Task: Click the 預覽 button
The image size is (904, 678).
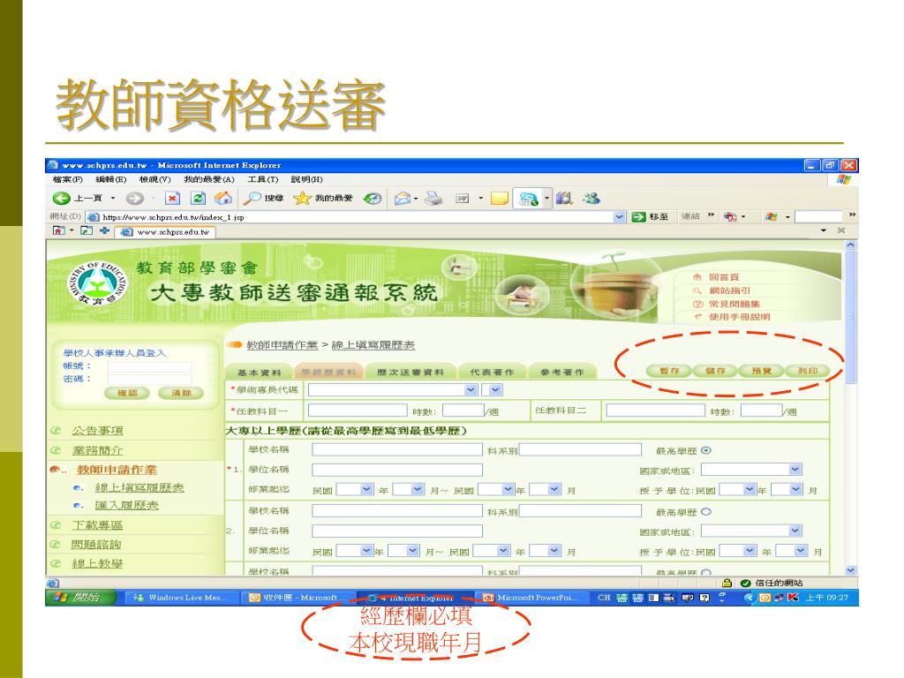Action: click(x=762, y=371)
